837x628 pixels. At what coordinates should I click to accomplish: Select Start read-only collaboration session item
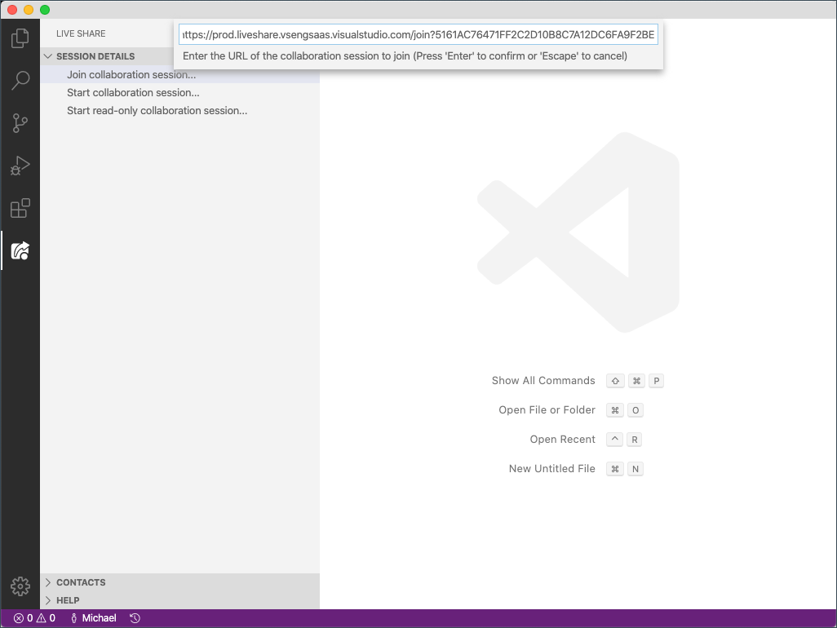coord(180,110)
